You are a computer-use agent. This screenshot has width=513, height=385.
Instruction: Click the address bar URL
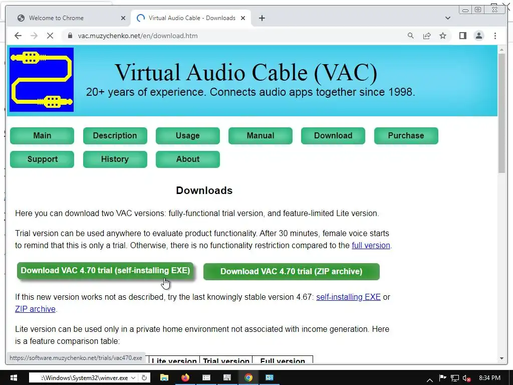pos(138,36)
